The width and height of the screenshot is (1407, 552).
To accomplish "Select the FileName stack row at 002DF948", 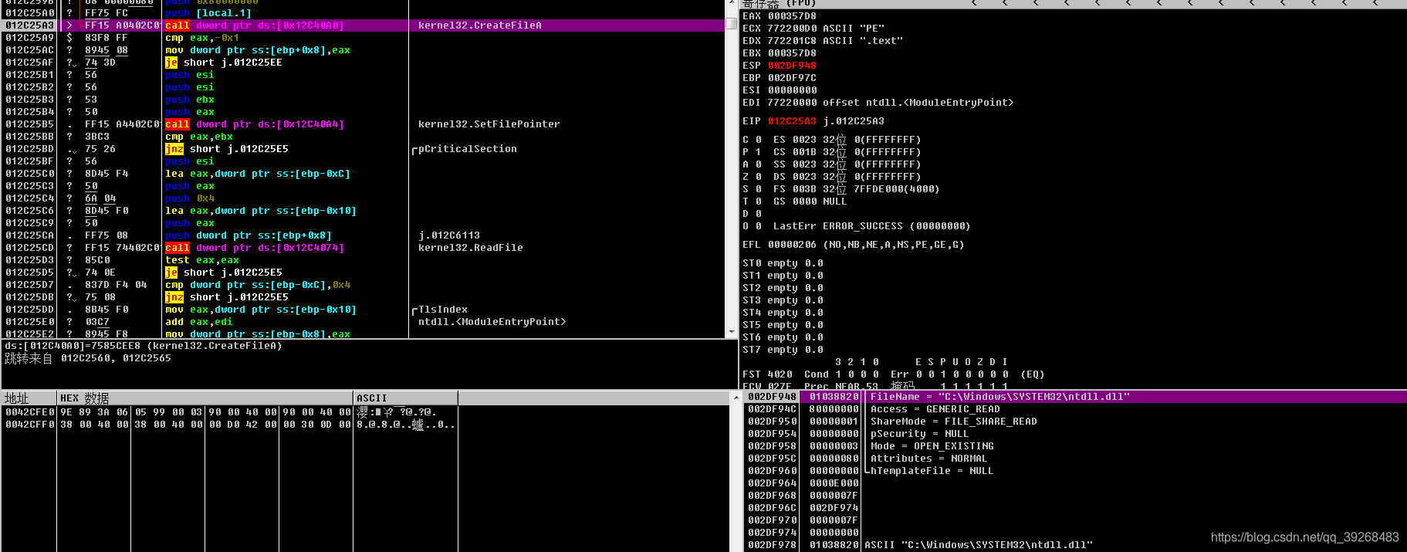I will (x=1074, y=397).
